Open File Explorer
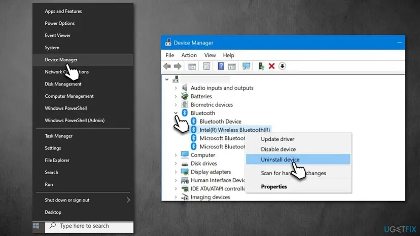This screenshot has width=420, height=236. [83, 160]
